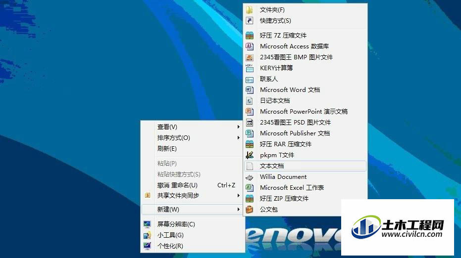Expand the 排序方式(O) submenu arrow
461x258 pixels.
coord(239,138)
